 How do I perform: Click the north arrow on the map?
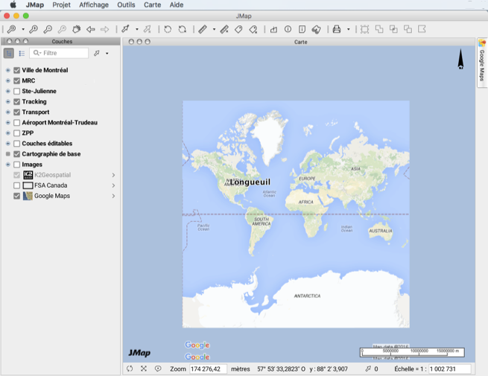tap(460, 59)
